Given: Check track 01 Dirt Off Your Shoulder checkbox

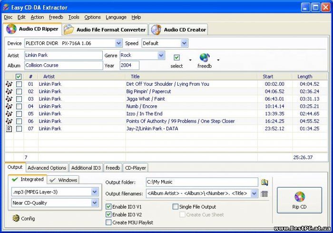Looking at the screenshot, I should click(x=19, y=84).
